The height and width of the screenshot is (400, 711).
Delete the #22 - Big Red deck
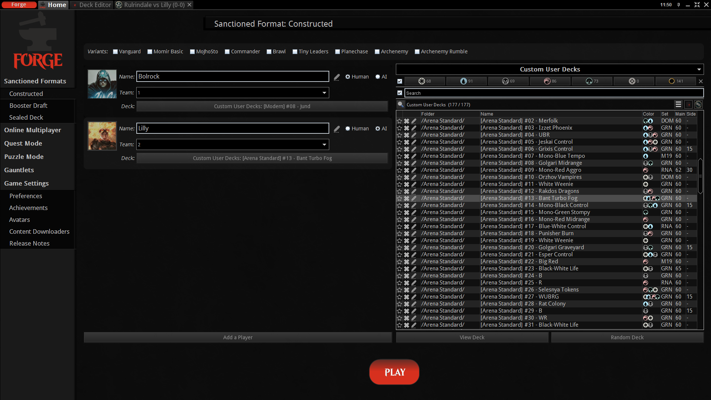coord(407,261)
